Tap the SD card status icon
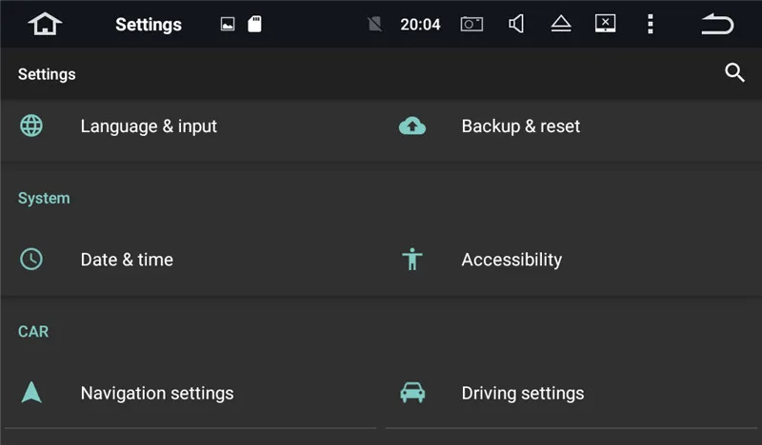The image size is (762, 445). pyautogui.click(x=254, y=24)
